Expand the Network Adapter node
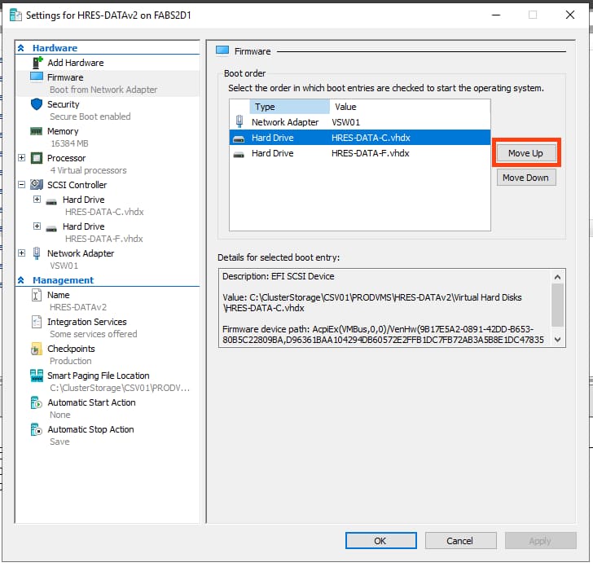The width and height of the screenshot is (593, 567). click(21, 253)
